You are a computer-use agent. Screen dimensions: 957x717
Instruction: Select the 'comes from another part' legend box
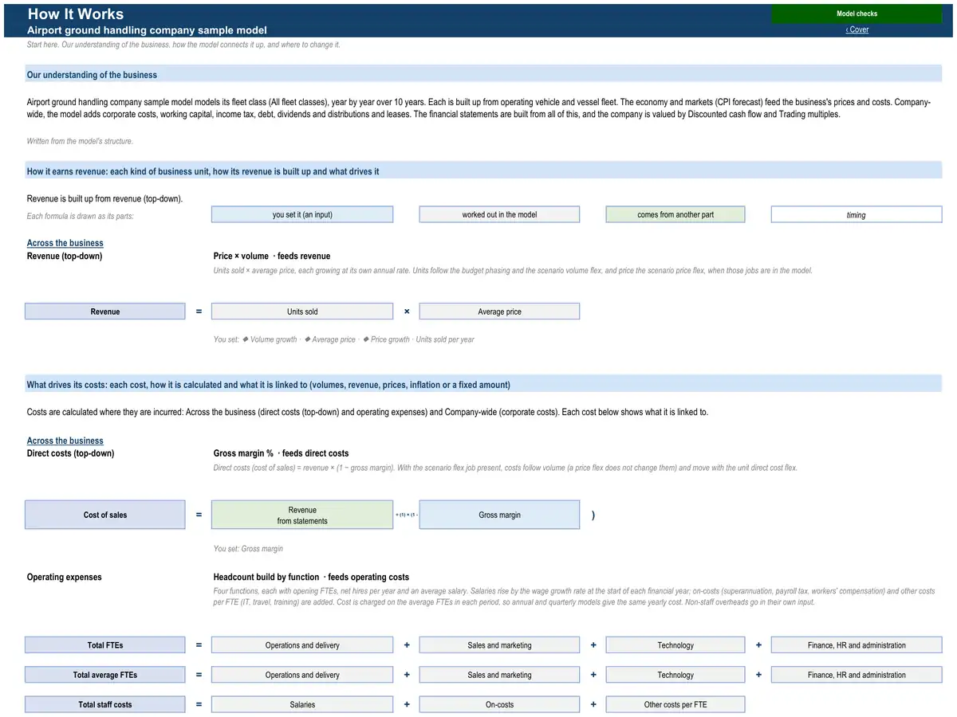click(675, 214)
